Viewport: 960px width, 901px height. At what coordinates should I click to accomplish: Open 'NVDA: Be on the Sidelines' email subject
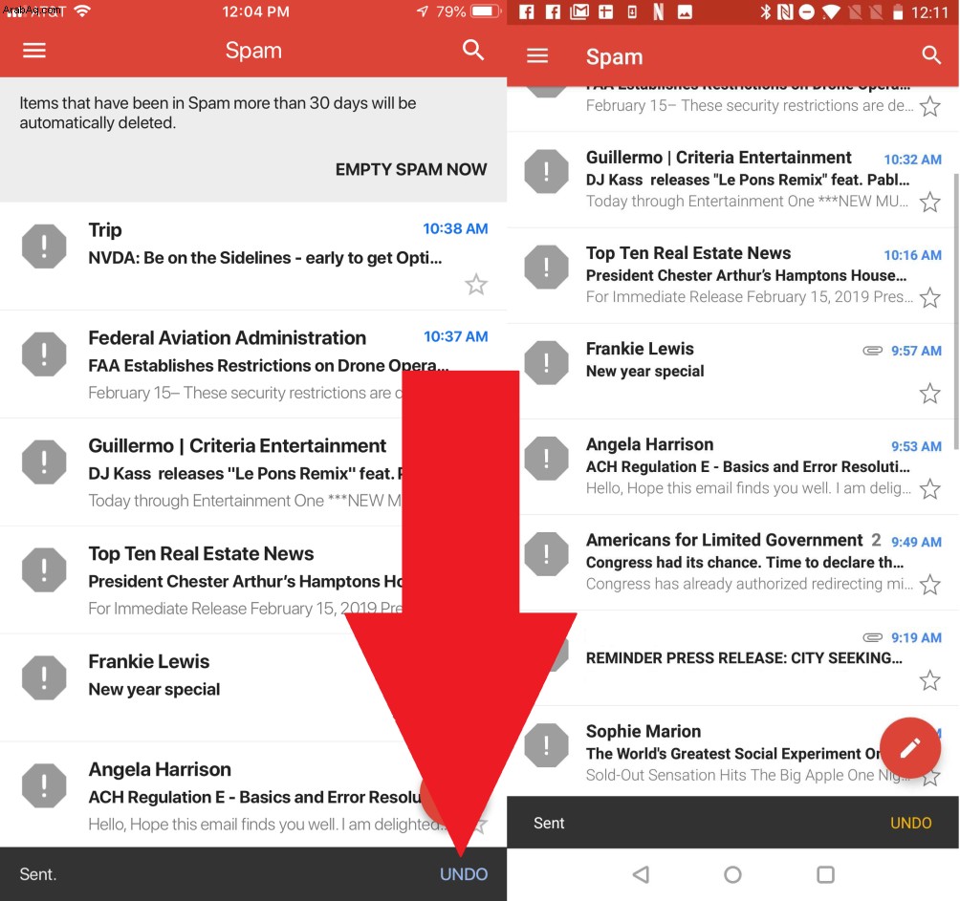[x=265, y=258]
